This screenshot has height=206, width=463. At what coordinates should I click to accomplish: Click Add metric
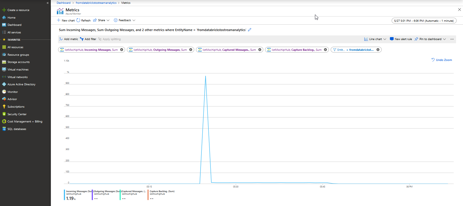(x=69, y=39)
